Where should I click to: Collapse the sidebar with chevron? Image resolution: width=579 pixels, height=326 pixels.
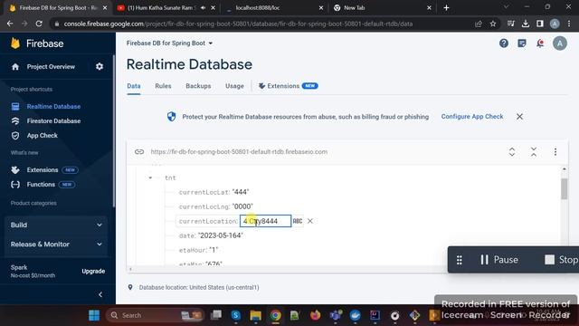[100, 294]
